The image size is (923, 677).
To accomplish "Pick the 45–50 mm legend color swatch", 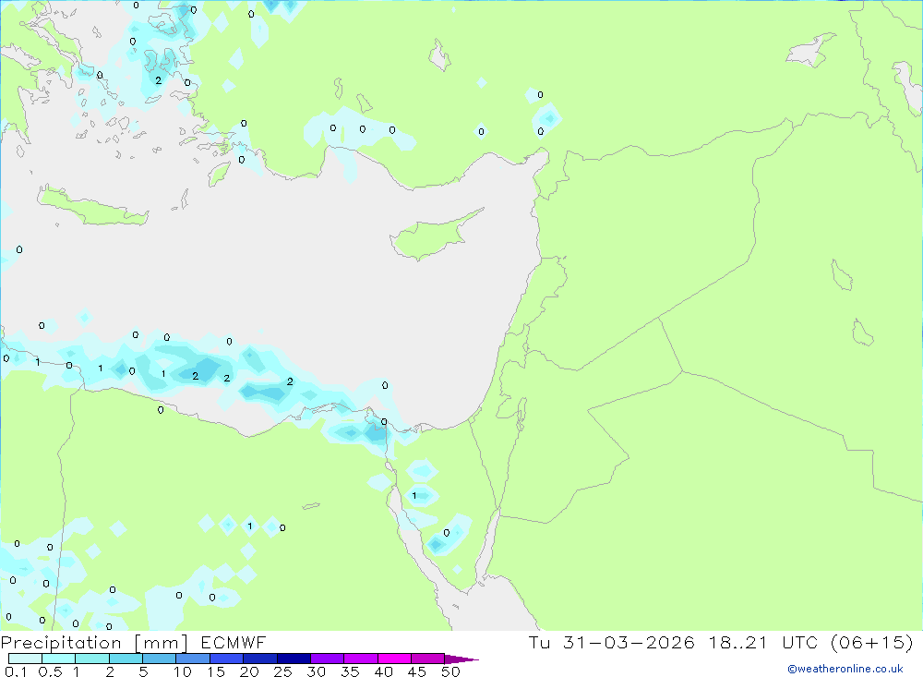I will coord(428,659).
